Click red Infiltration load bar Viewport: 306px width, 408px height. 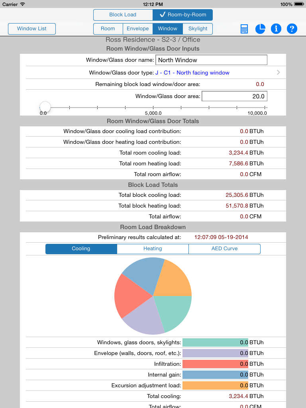(215, 364)
